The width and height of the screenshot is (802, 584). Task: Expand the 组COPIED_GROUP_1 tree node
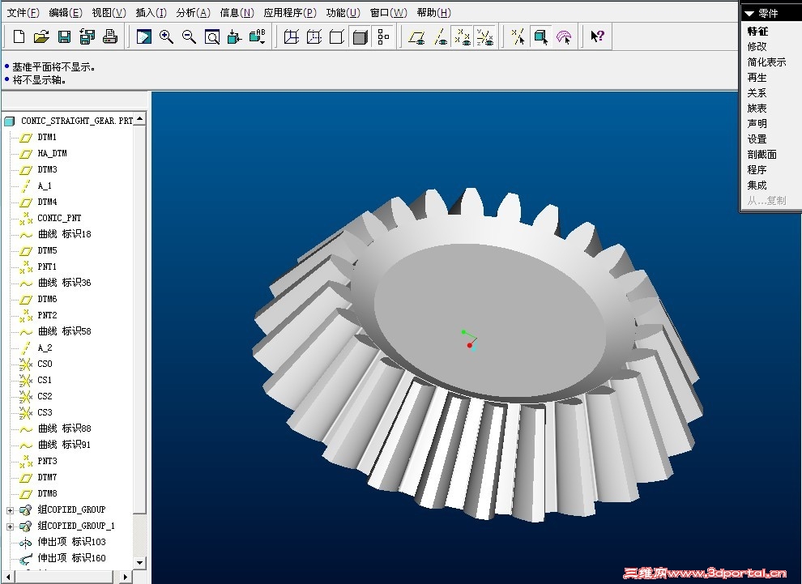[10, 526]
